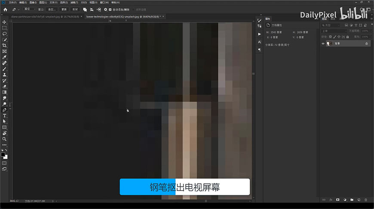
Task: Open the Adjustments sliders panel icon
Action: point(259,26)
